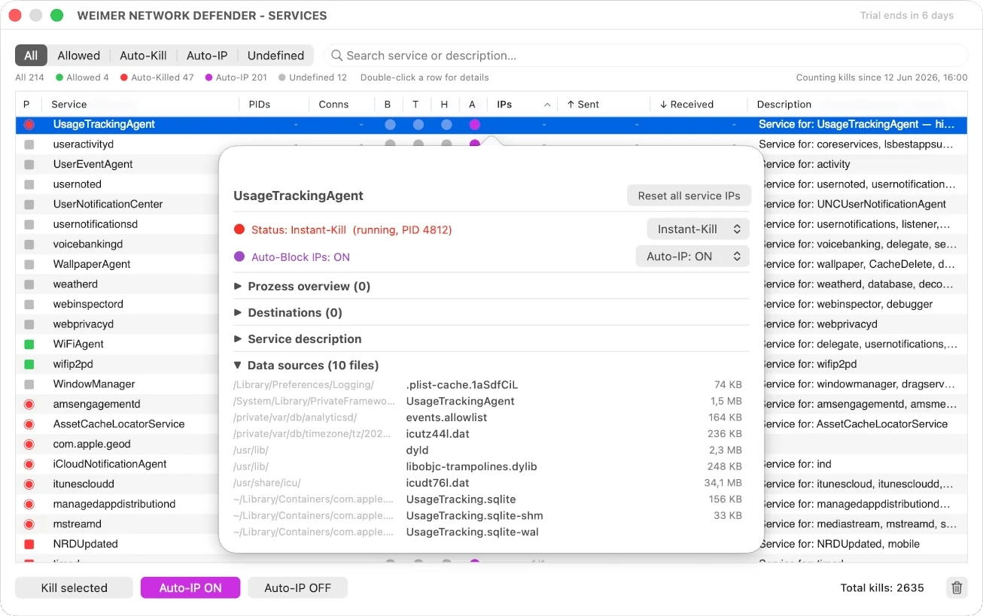Sort by the Sent column
983x616 pixels.
pos(603,105)
